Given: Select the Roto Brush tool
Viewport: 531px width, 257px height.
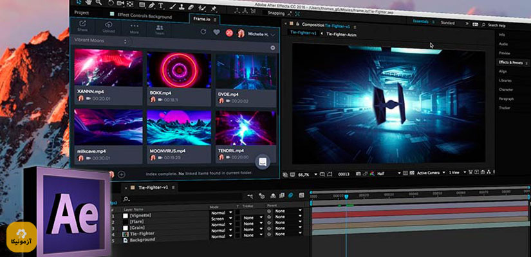Looking at the screenshot, I should pos(201,8).
